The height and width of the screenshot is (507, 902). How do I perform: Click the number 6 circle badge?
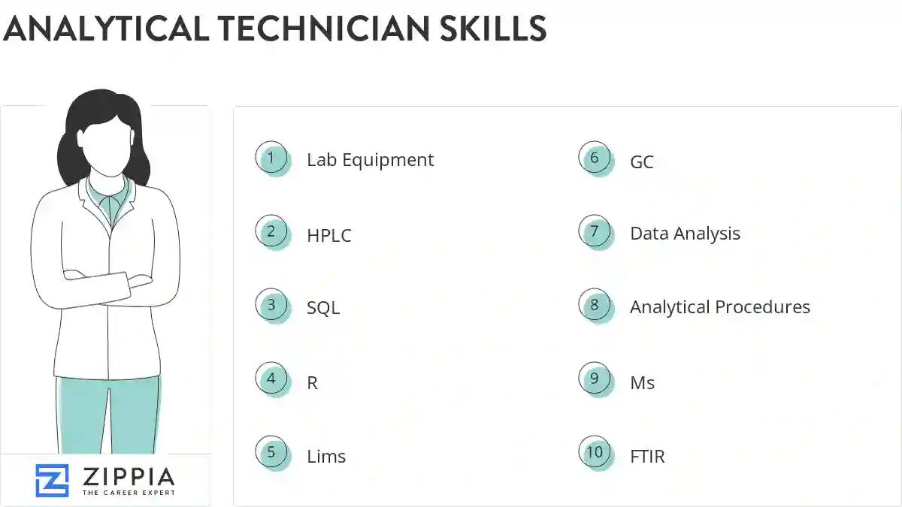(x=595, y=158)
